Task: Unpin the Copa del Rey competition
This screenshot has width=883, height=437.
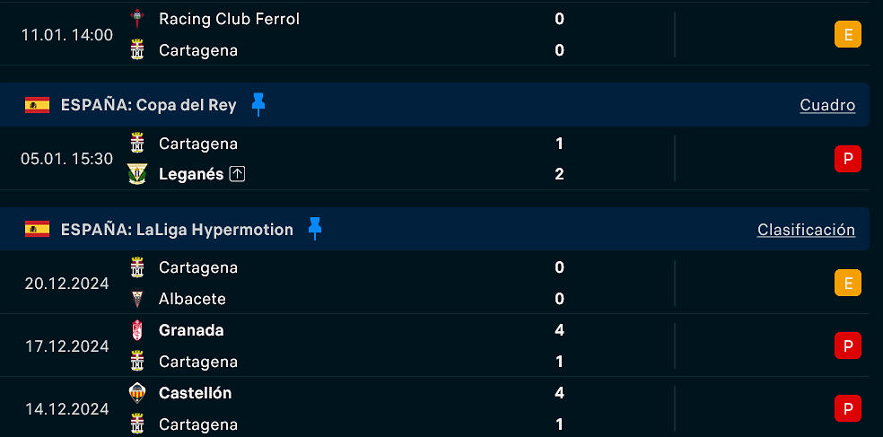Action: pyautogui.click(x=258, y=104)
